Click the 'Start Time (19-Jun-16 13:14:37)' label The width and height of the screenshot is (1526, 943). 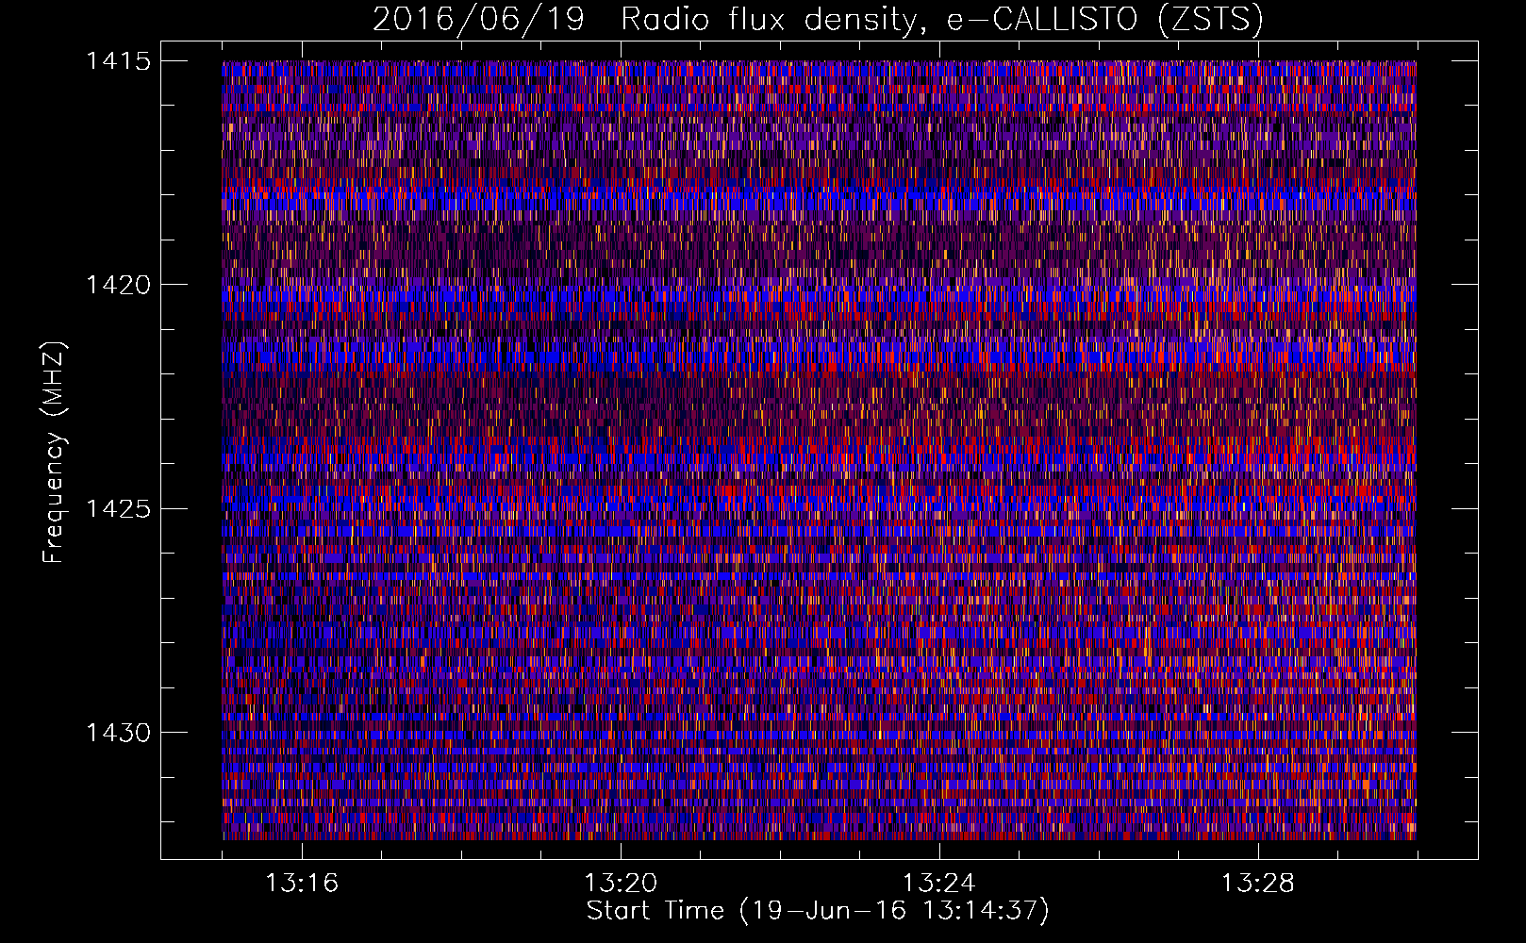(818, 911)
